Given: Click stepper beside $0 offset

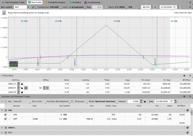Looking at the screenshot, I should tap(44, 88).
